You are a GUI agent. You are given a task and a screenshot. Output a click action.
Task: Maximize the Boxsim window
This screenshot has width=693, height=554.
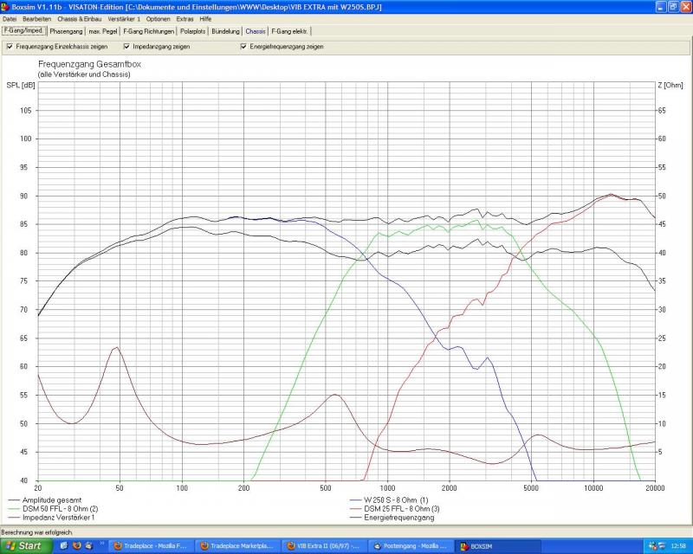pyautogui.click(x=672, y=7)
